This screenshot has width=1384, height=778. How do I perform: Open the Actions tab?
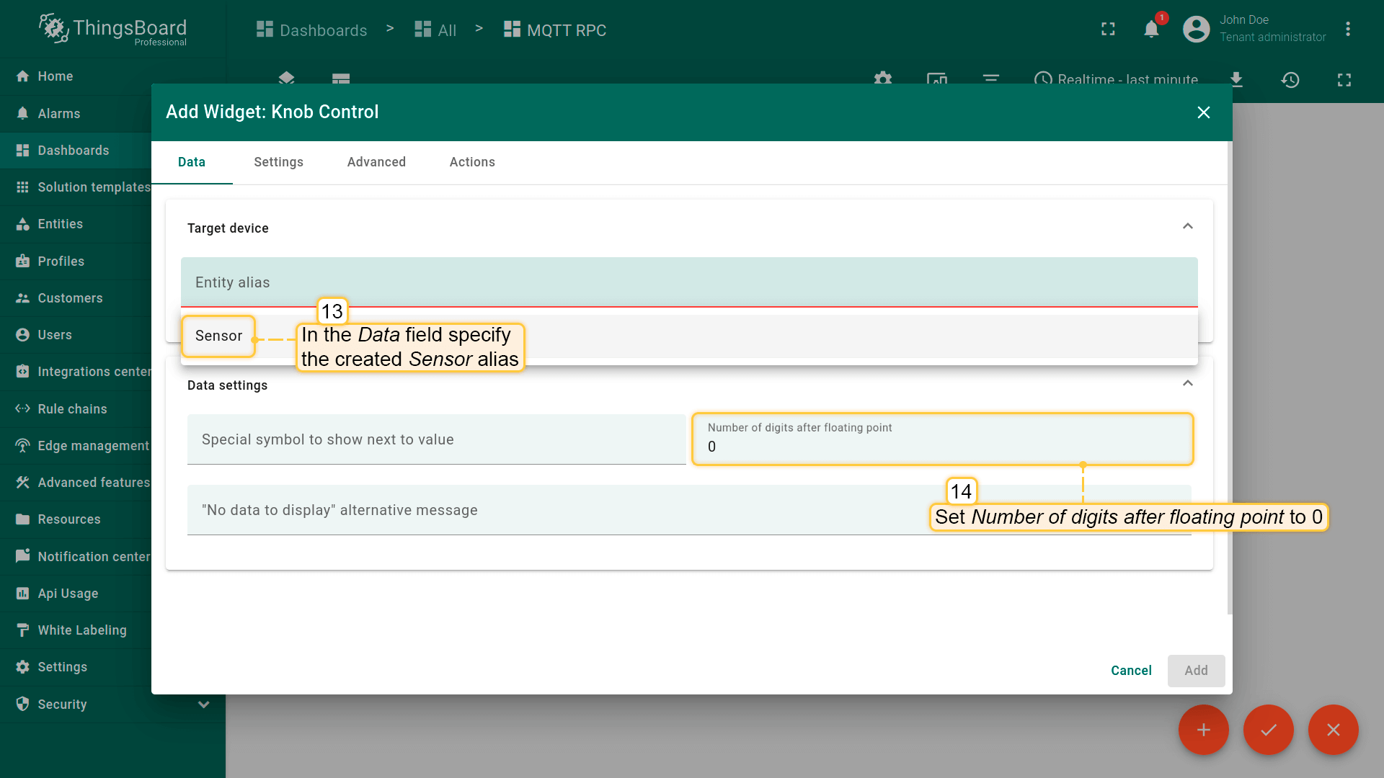pyautogui.click(x=472, y=162)
